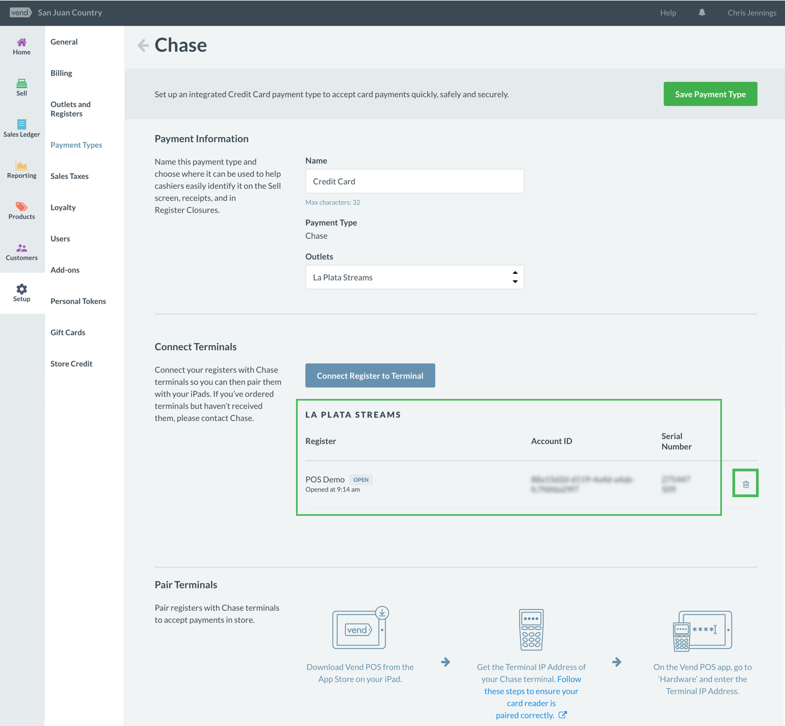785x726 pixels.
Task: Delete the POS Demo terminal connection
Action: [x=746, y=484]
